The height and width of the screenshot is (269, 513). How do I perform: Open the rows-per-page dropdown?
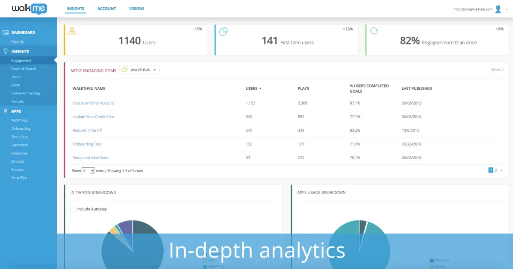click(x=88, y=170)
